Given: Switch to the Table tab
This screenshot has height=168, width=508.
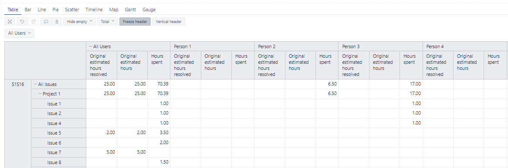Looking at the screenshot, I should click(13, 10).
